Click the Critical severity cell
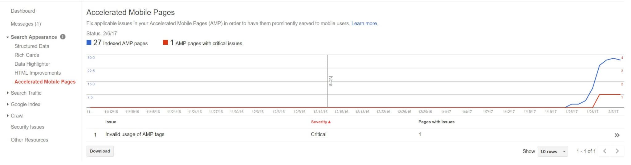 coord(319,134)
